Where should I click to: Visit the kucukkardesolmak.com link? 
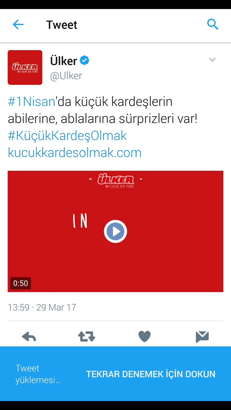click(75, 153)
